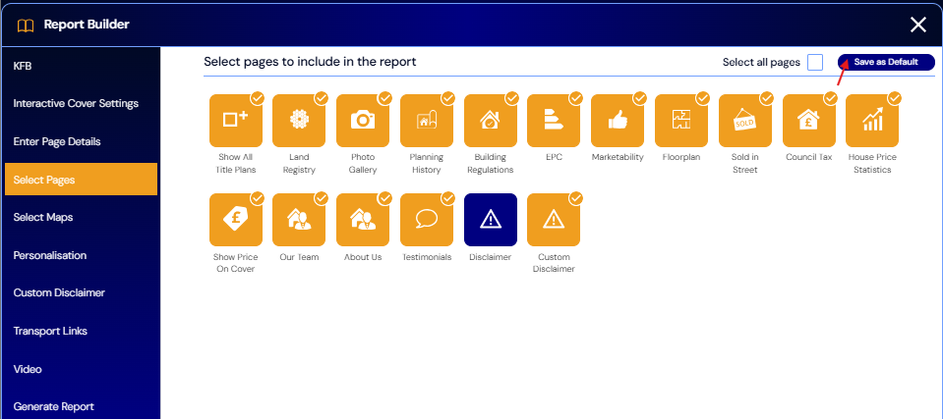943x419 pixels.
Task: Select the Floorplan page tile
Action: (x=681, y=121)
